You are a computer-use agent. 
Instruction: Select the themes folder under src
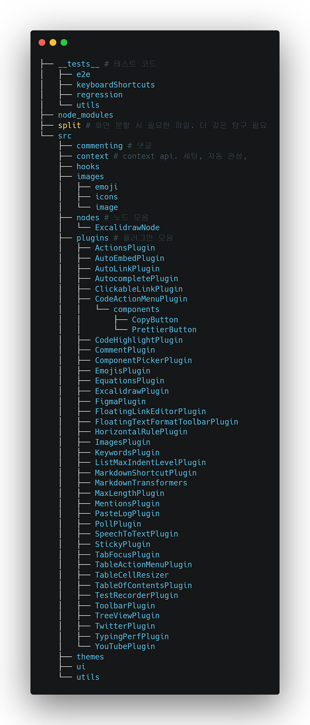90,657
